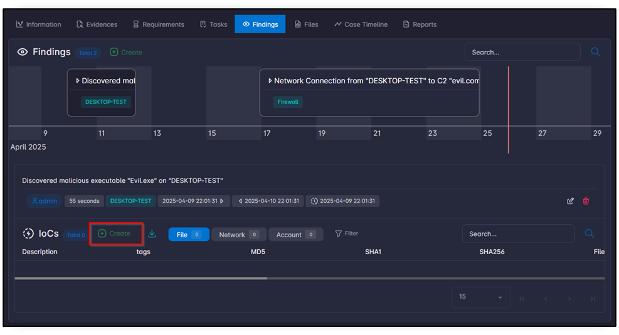Select the Network IoC filter
619x335 pixels.
click(239, 234)
